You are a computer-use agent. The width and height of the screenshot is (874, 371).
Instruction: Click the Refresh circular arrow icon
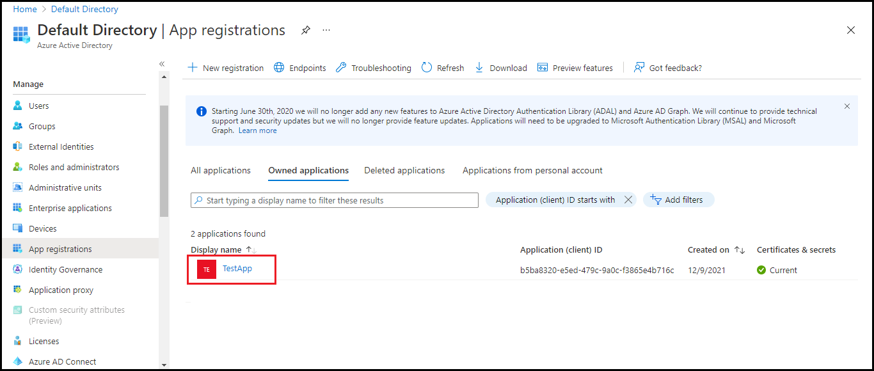click(427, 67)
